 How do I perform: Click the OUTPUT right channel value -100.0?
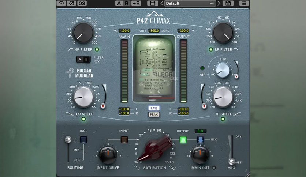click(183, 113)
